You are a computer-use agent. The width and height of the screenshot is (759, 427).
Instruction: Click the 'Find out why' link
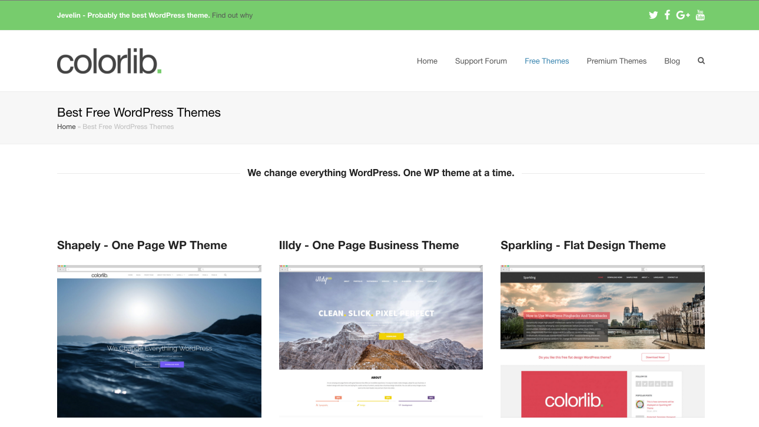coord(233,15)
